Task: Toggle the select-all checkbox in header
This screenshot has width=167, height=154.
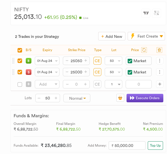Action: click(20, 50)
